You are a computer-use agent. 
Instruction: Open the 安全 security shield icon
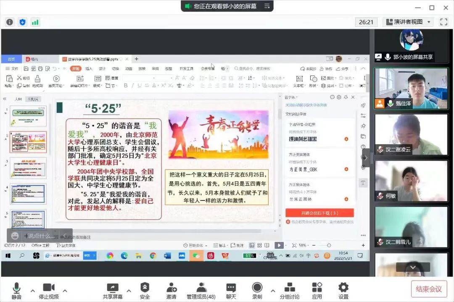pos(145,288)
